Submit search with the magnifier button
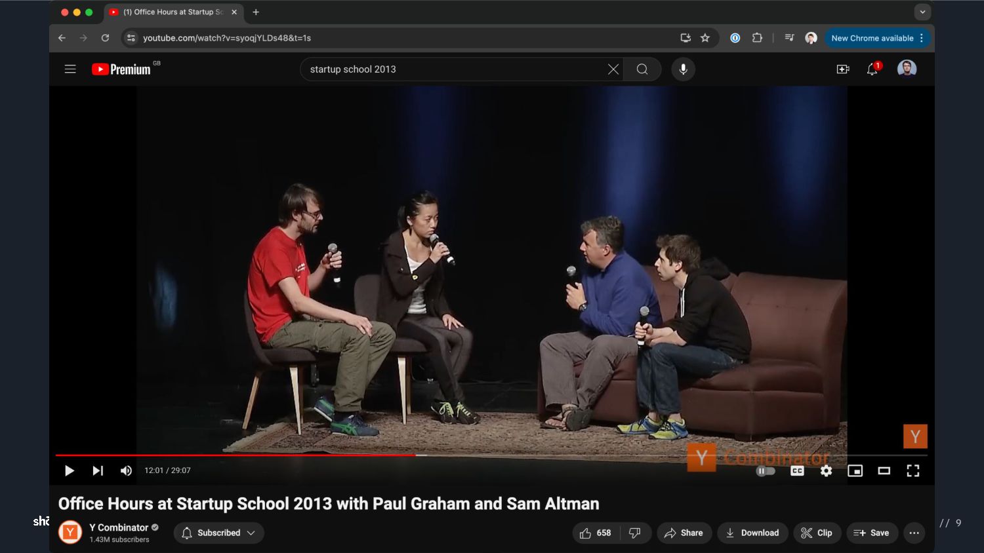Screen dimensions: 984x553 pos(642,69)
